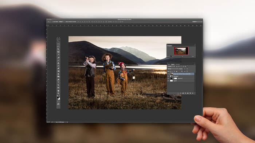Open the blend mode Normal dropdown
Image resolution: width=255 pixels, height=143 pixels.
click(173, 69)
